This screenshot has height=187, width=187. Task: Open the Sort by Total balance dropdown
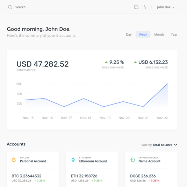159,145
